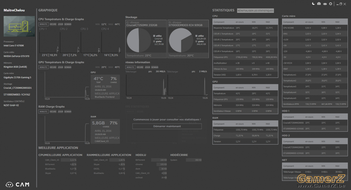The width and height of the screenshot is (351, 190).
Task: Click Démarrer maintenant button
Action: click(x=167, y=126)
